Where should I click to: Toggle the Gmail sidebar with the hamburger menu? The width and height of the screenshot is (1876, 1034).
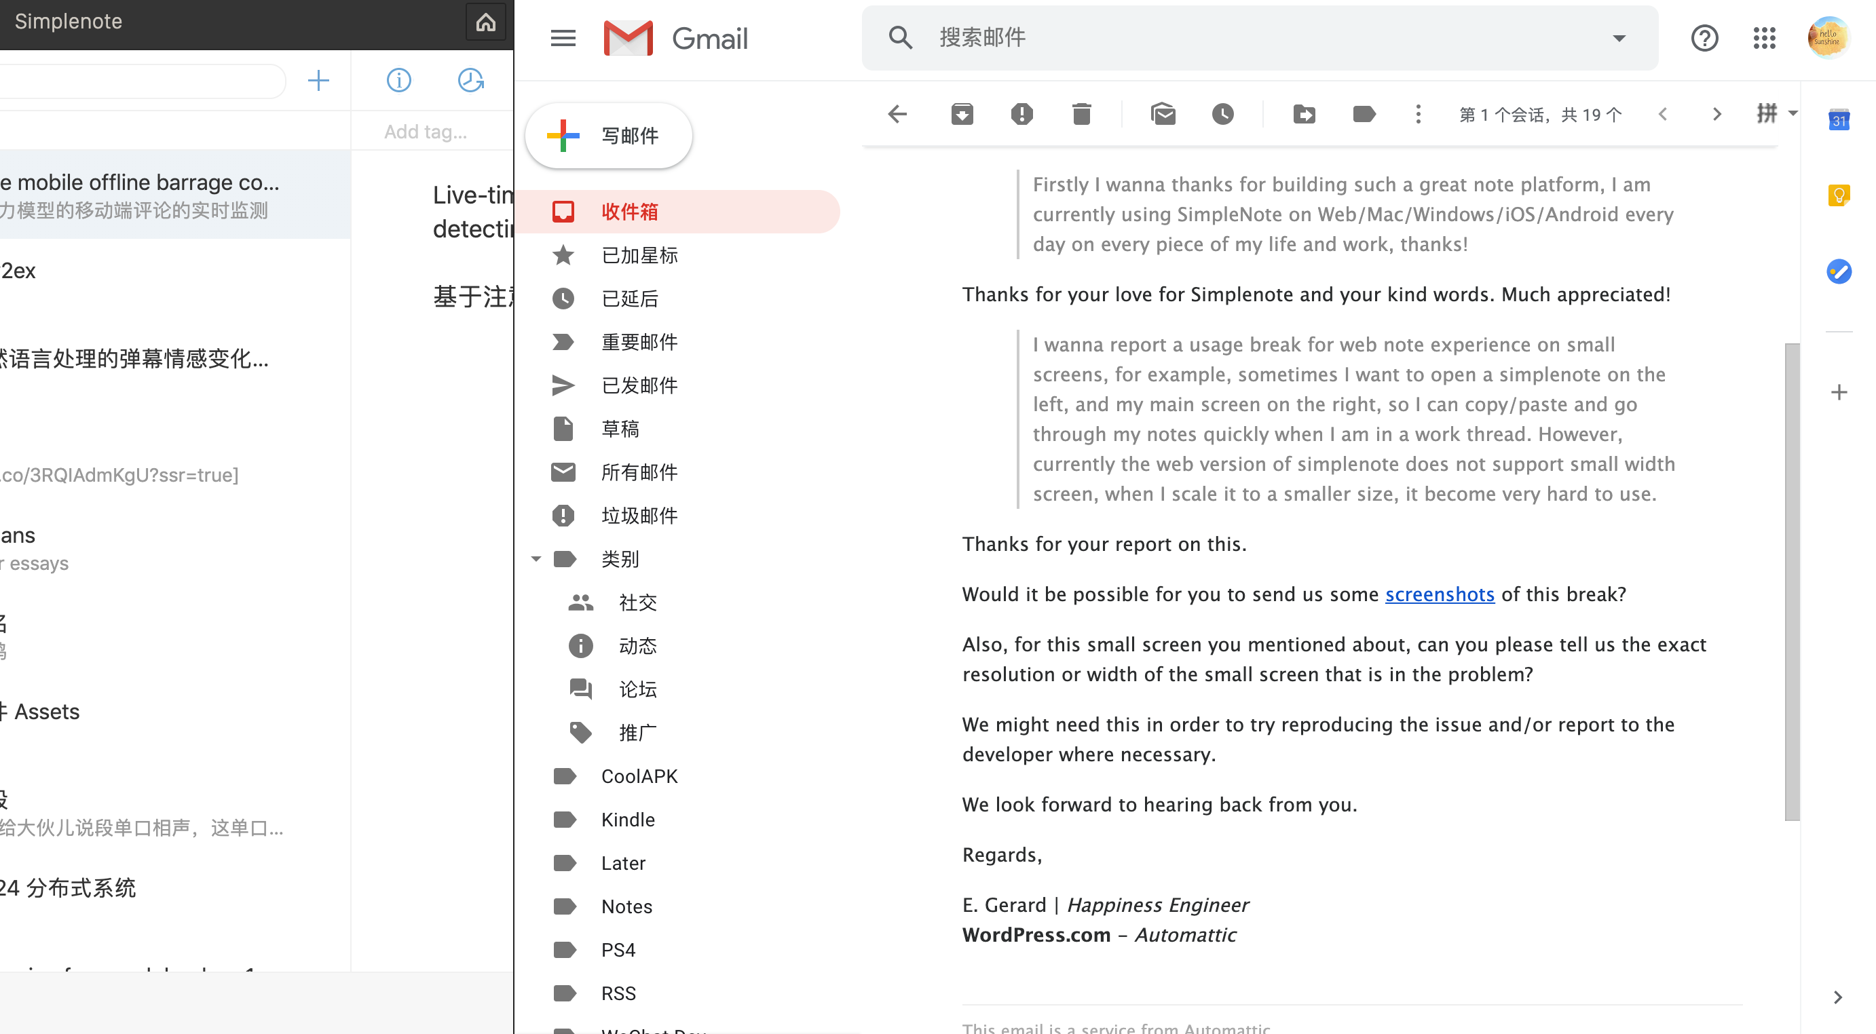[562, 38]
